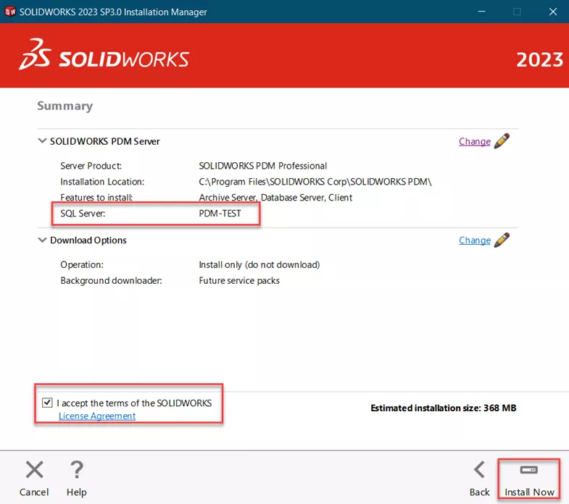This screenshot has height=504, width=569.
Task: Click the Download Options section title
Action: tap(88, 240)
